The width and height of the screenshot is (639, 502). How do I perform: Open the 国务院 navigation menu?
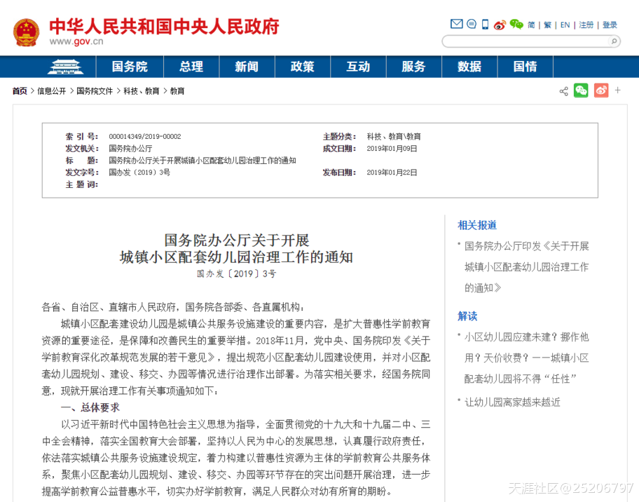(x=130, y=67)
